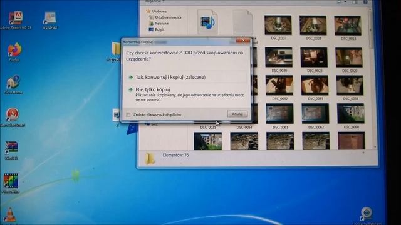Open Ulubione in the navigation pane
This screenshot has width=401, height=225.
click(159, 11)
